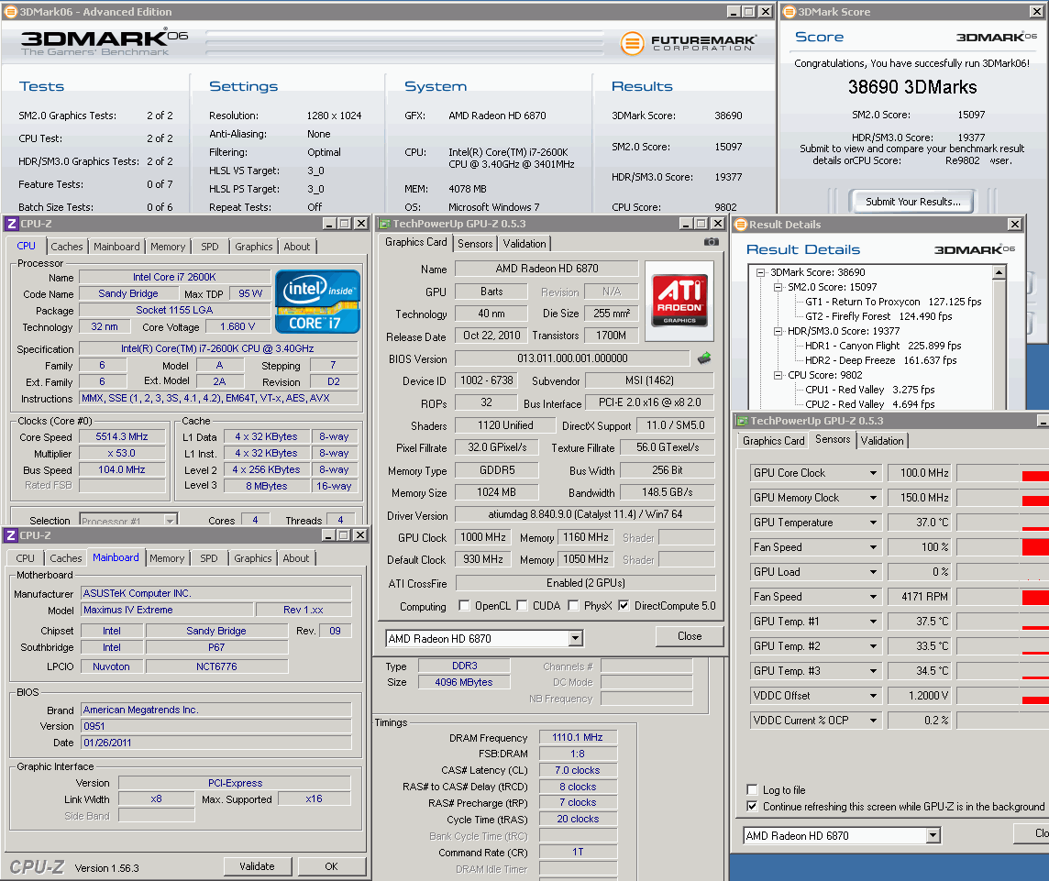Switch to Sensors tab in GPU-Z Graphics Card window

click(475, 244)
